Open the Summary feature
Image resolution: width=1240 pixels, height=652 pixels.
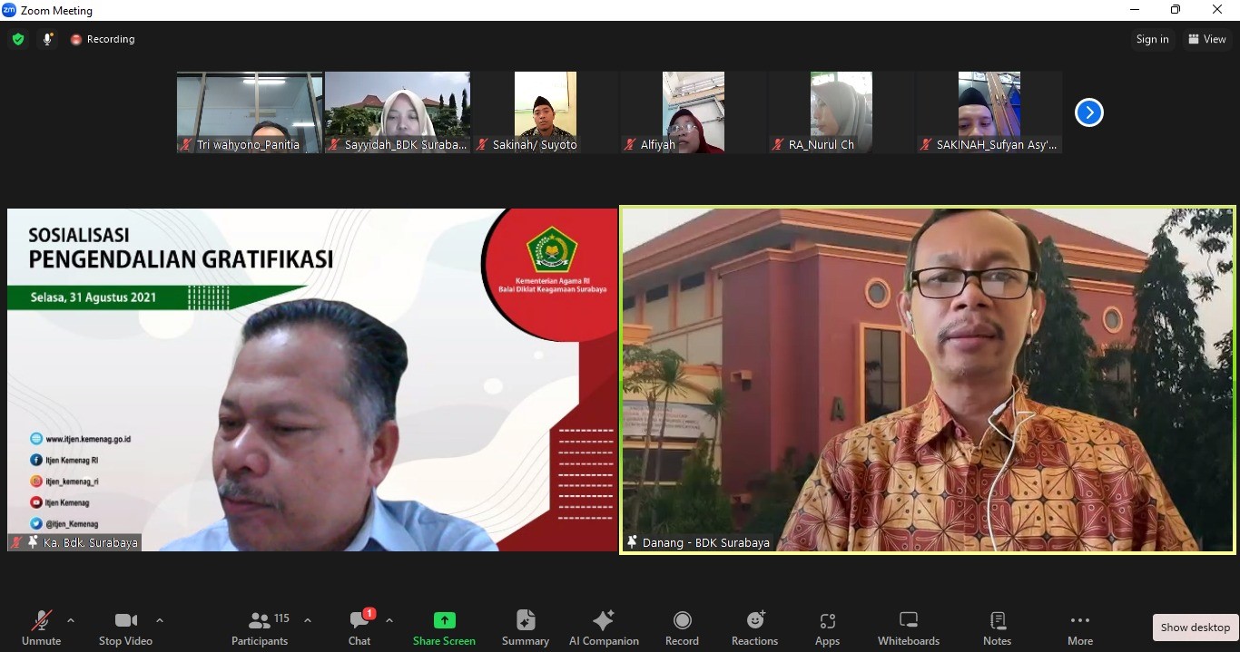click(525, 628)
